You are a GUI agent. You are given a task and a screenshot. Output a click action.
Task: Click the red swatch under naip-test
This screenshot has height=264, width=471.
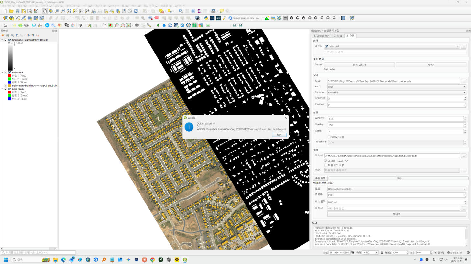click(x=10, y=76)
